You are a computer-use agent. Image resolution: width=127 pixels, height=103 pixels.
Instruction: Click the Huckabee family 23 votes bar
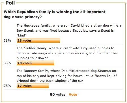tap(38, 40)
